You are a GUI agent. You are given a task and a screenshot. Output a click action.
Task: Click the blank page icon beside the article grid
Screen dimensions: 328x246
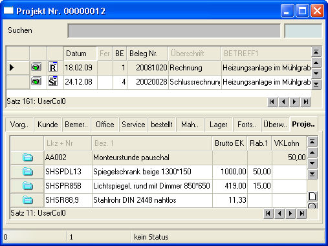tap(312, 196)
